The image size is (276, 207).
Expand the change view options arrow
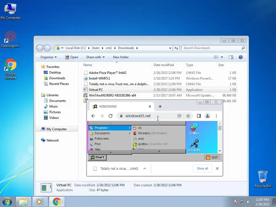coord(222,57)
